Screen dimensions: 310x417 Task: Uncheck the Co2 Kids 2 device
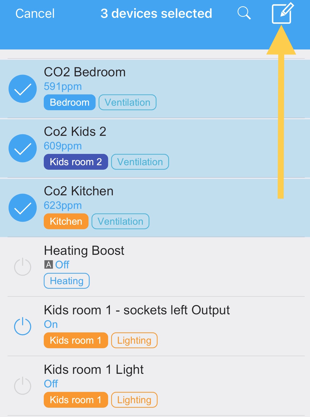click(23, 148)
